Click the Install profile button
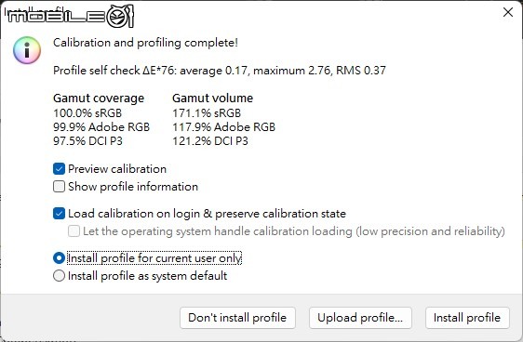Screen dimensions: 523x342 point(467,318)
